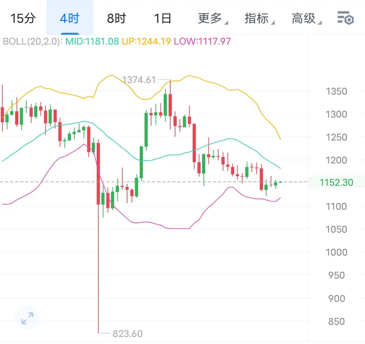The height and width of the screenshot is (344, 365).
Task: Click the 1000 price axis label
Action: click(x=336, y=252)
